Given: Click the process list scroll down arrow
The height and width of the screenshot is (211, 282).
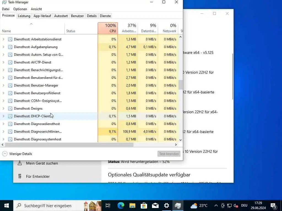Looking at the screenshot, I should (x=180, y=140).
